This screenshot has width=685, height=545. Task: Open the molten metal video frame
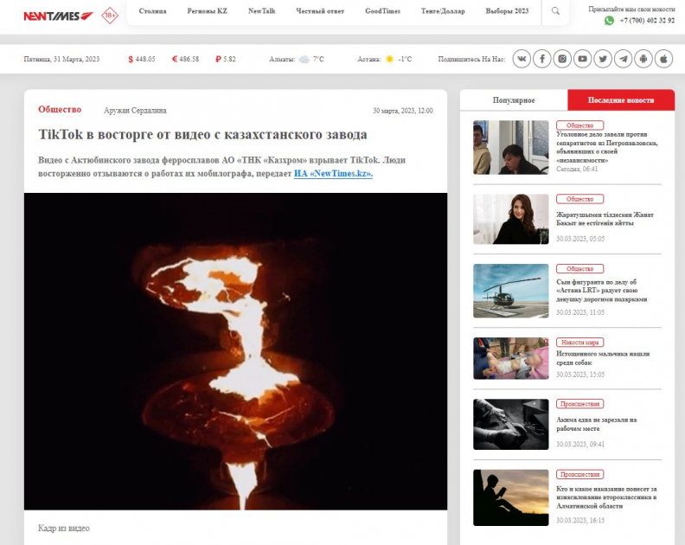coord(235,351)
